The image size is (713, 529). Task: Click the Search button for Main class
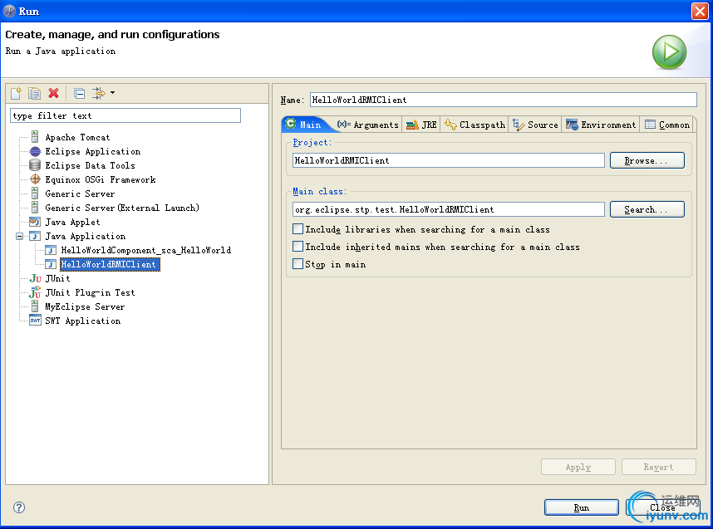tap(647, 209)
